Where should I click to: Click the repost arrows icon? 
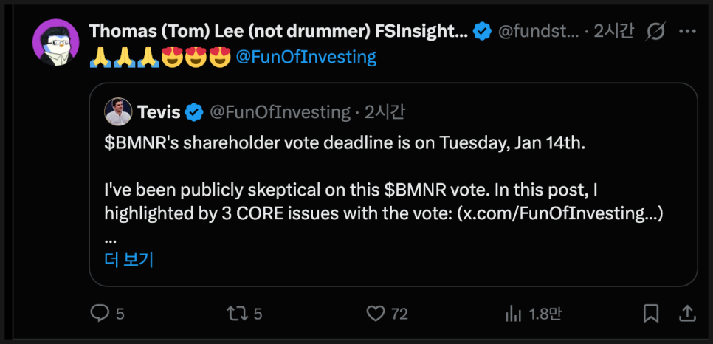238,314
